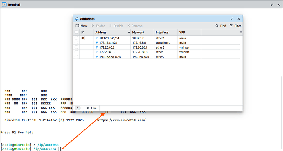Click the VRF column header
283x151 pixels.
point(182,33)
